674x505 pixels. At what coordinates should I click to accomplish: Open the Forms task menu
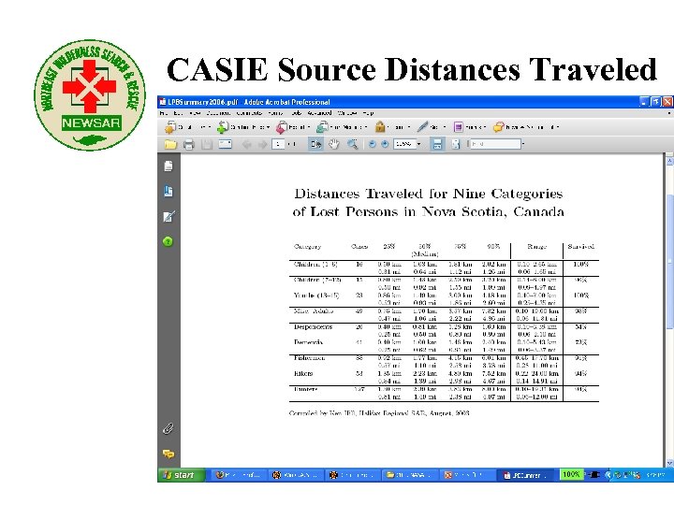(x=470, y=127)
